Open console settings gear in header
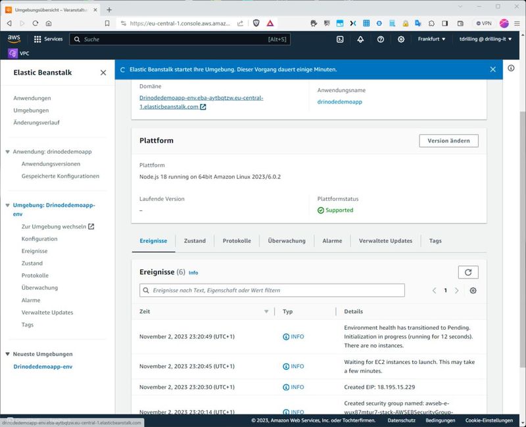 click(x=401, y=39)
